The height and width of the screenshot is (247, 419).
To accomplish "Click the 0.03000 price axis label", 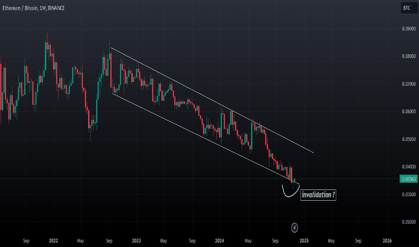I will 409,194.
